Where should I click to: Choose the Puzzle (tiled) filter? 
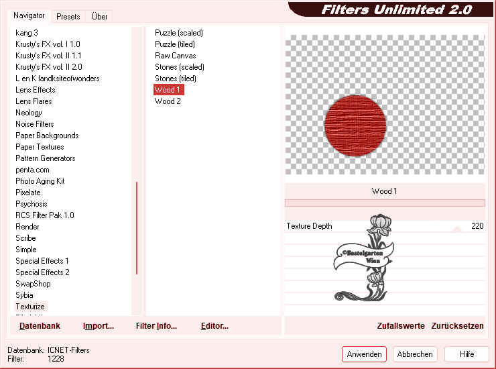175,44
